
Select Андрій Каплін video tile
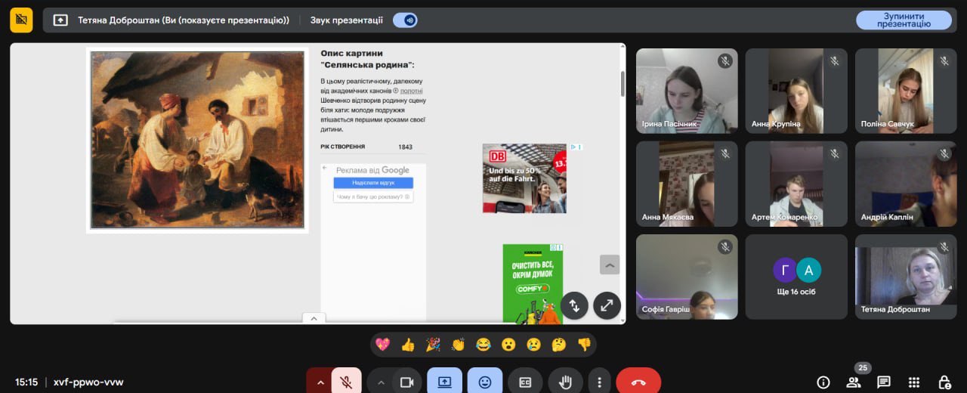(906, 184)
